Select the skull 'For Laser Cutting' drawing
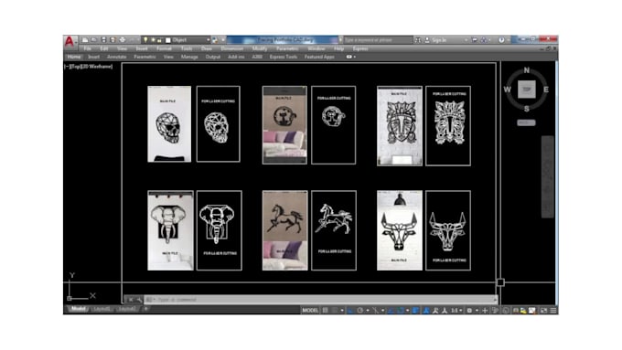This screenshot has height=350, width=622. click(x=219, y=124)
